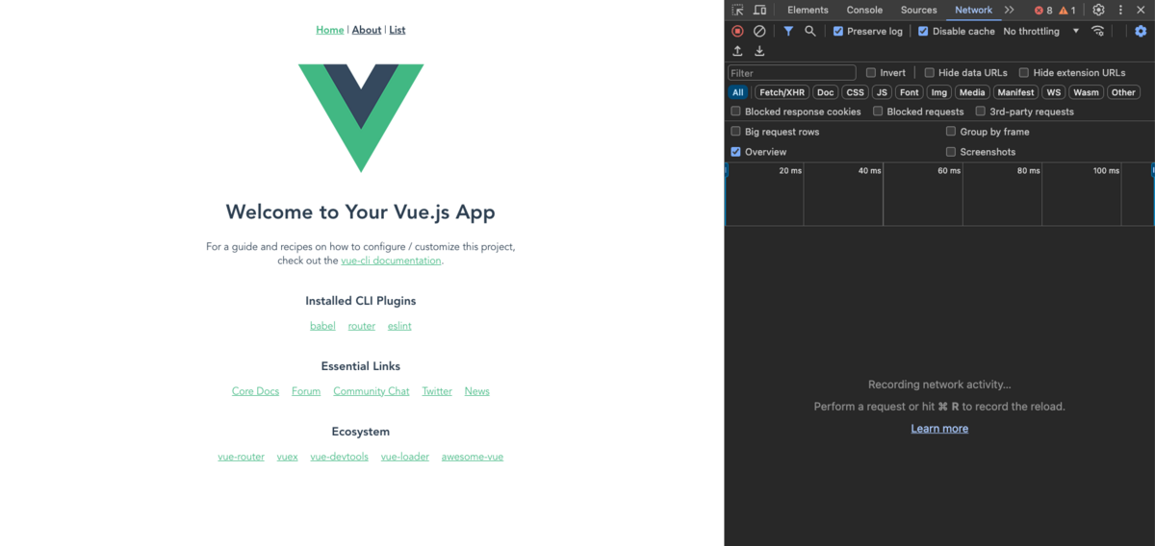Open the DevTools three-dot customize menu
Image resolution: width=1155 pixels, height=546 pixels.
1120,10
